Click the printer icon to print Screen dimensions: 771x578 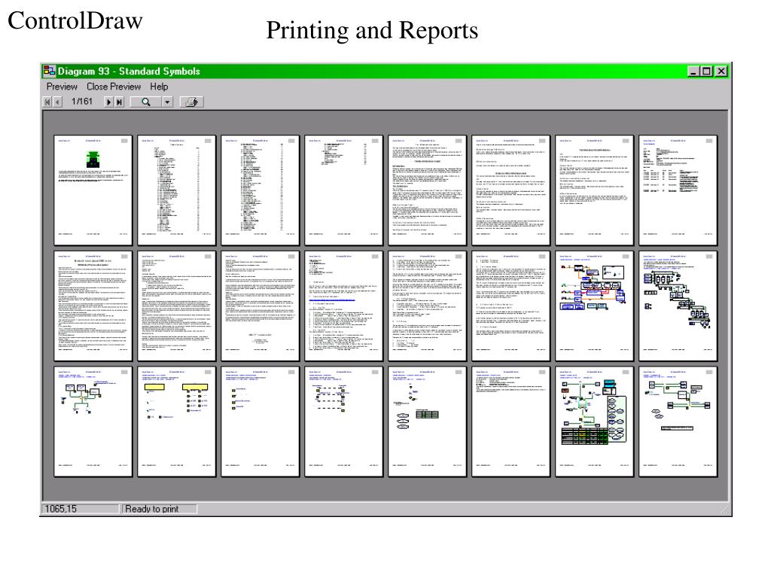point(191,102)
